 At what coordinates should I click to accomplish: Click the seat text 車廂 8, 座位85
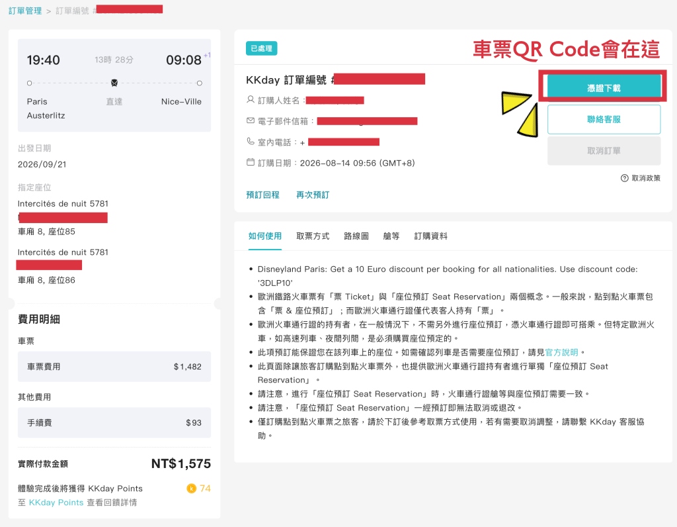(x=46, y=232)
